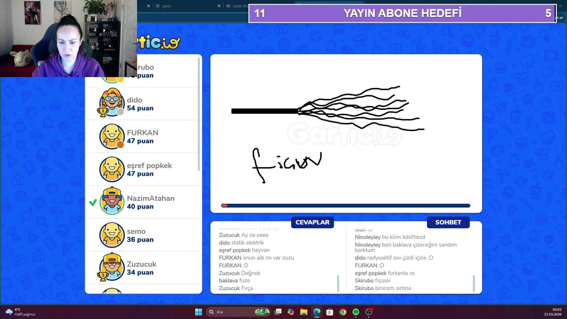Select player name 'FURKAN' in scoreboard

point(143,133)
